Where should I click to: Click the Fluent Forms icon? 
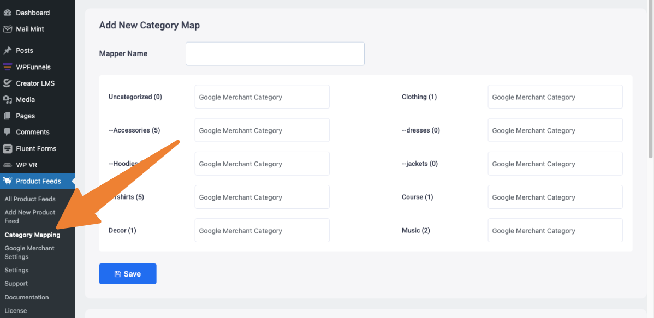8,148
